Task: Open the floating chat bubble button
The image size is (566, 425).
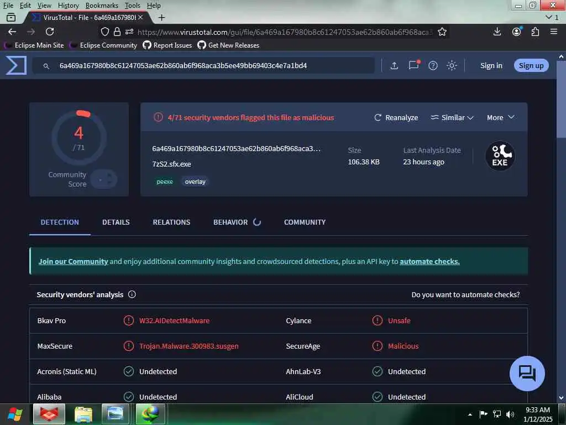Action: coord(527,374)
